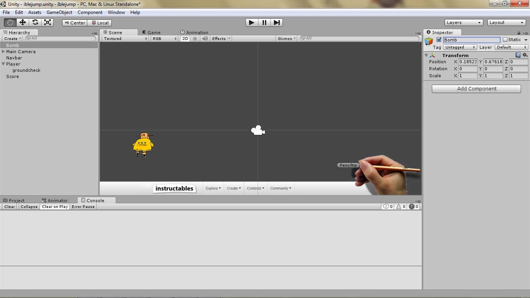Select the camera gizmo in the Scene view
The image size is (530, 298).
tap(258, 130)
